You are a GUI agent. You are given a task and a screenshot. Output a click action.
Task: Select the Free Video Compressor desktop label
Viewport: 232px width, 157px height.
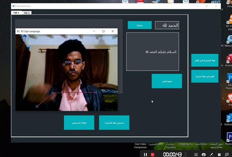pyautogui.click(x=140, y=146)
